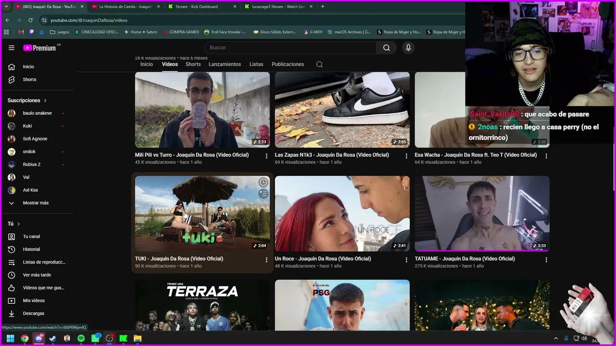The height and width of the screenshot is (346, 616).
Task: Open the Listas channel tab
Action: 257,64
